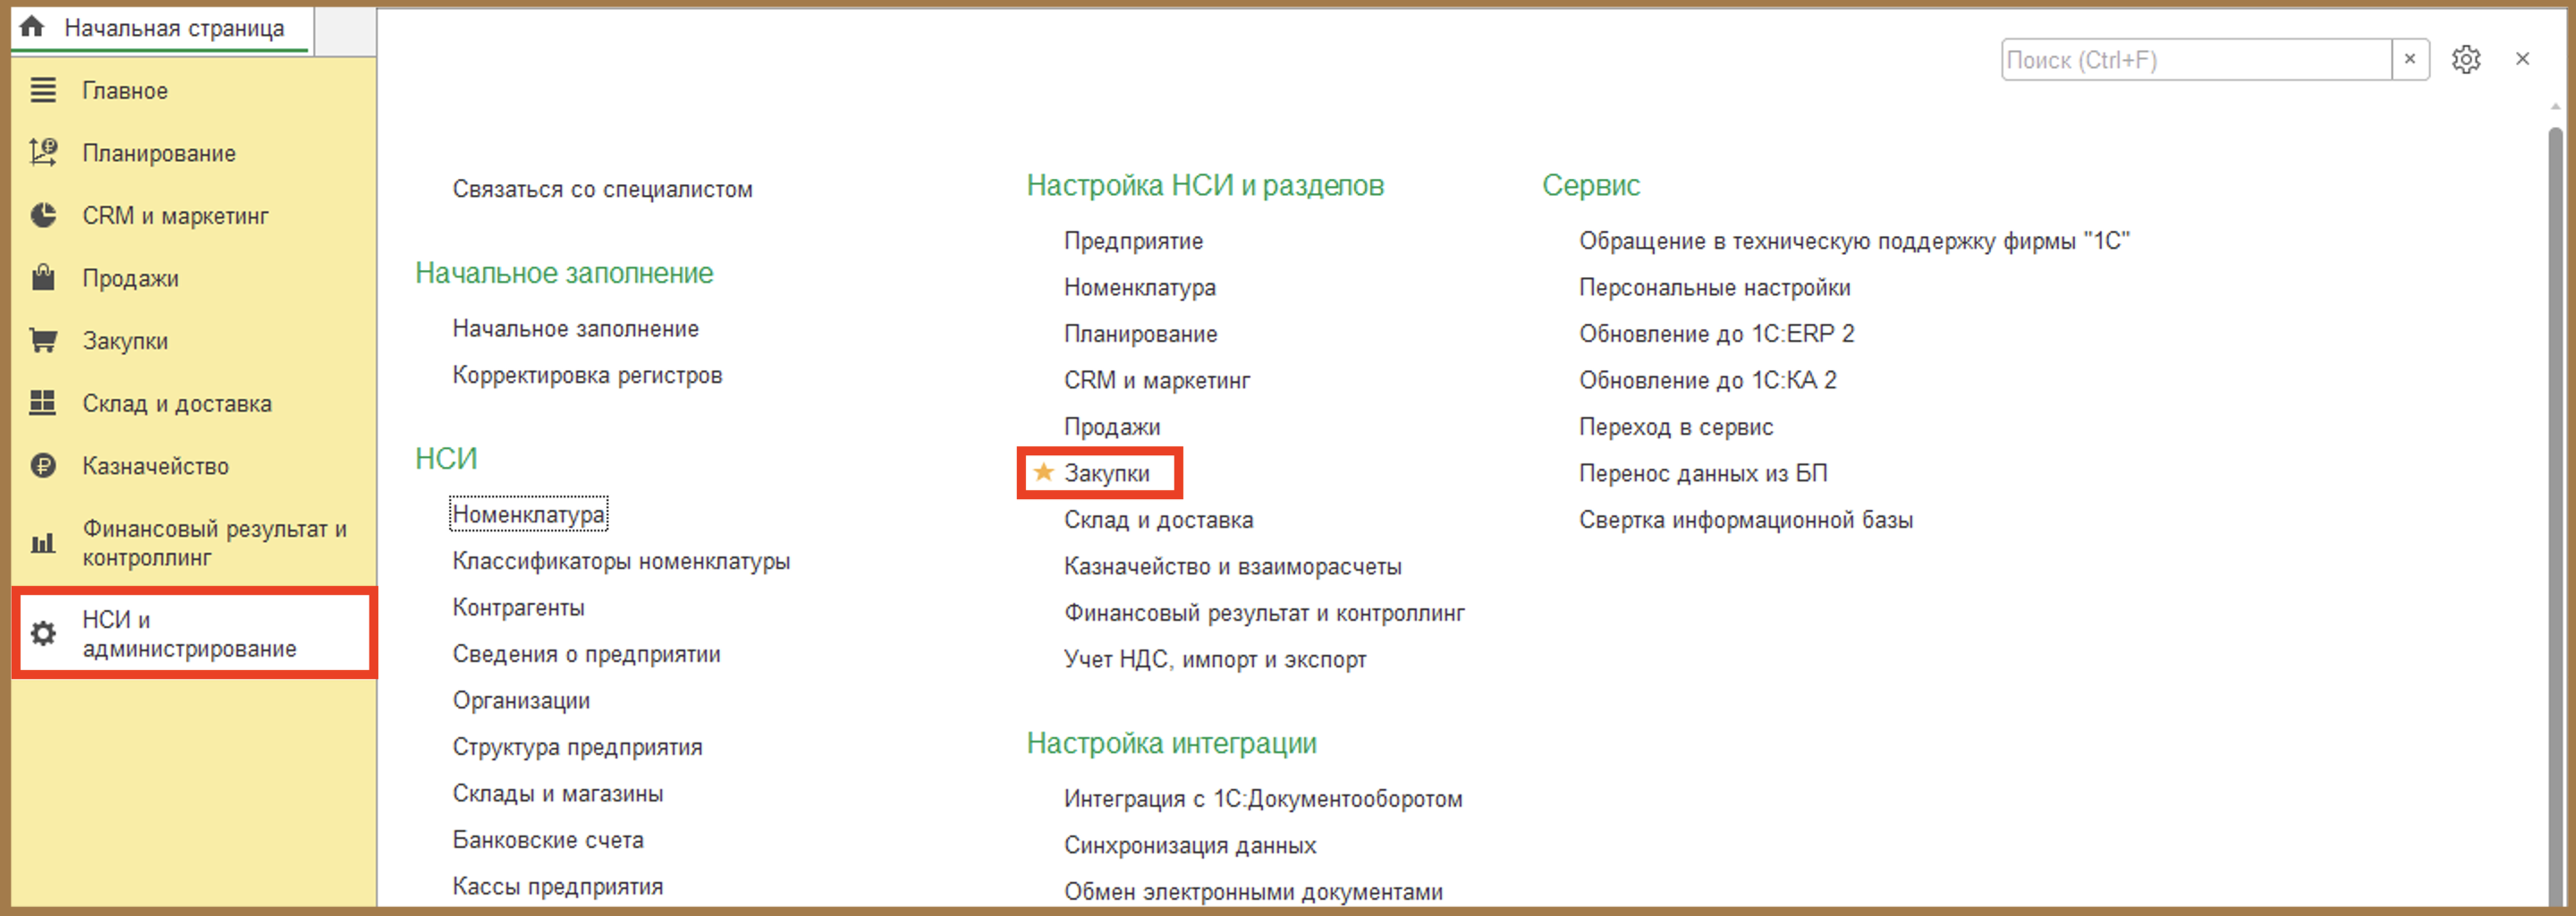Click the Продажи shopping bag icon
Screen dimensions: 2576x916
coord(43,277)
